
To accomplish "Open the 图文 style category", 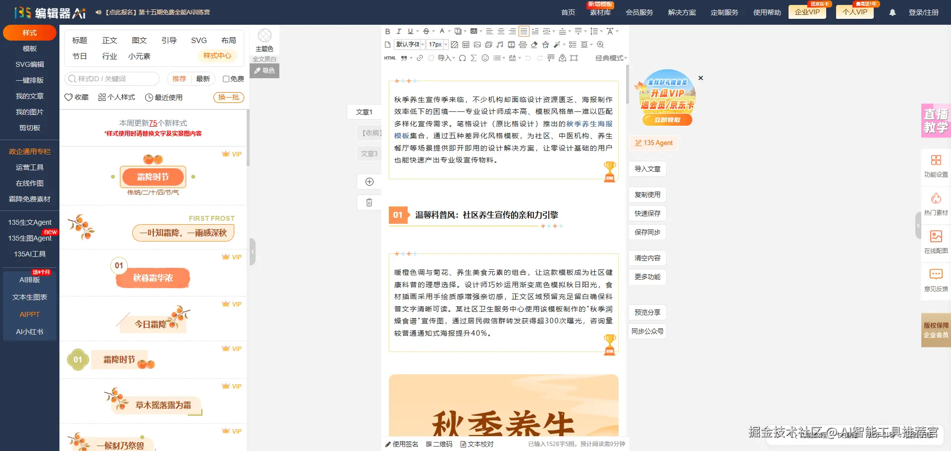I will tap(139, 40).
